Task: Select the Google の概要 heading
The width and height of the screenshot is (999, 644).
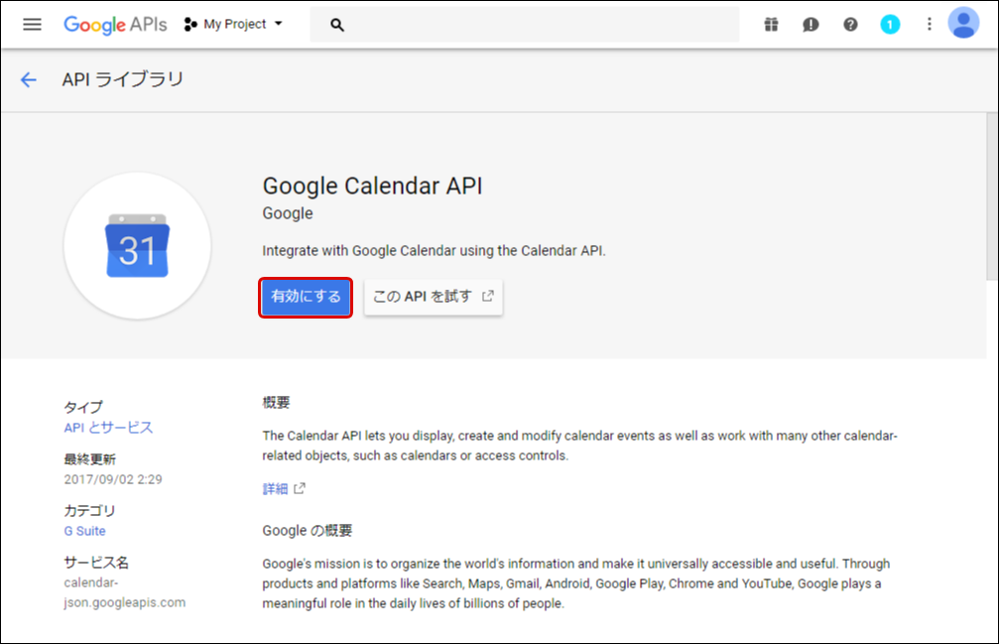Action: [308, 531]
